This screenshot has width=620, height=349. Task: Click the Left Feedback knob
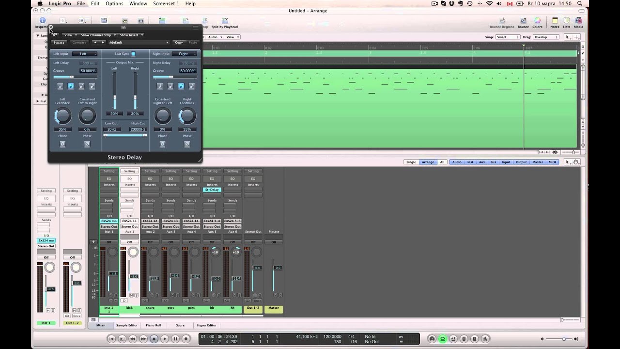tap(62, 116)
